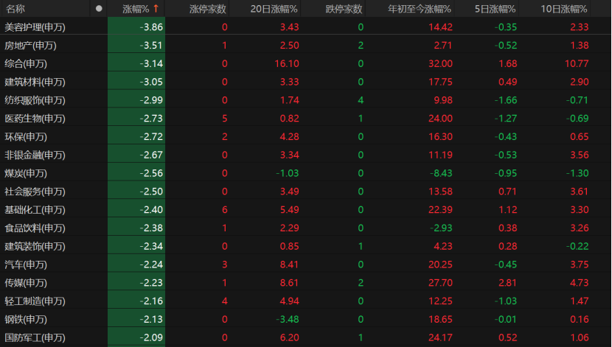Select the 传媒(申万) row name

click(x=26, y=283)
